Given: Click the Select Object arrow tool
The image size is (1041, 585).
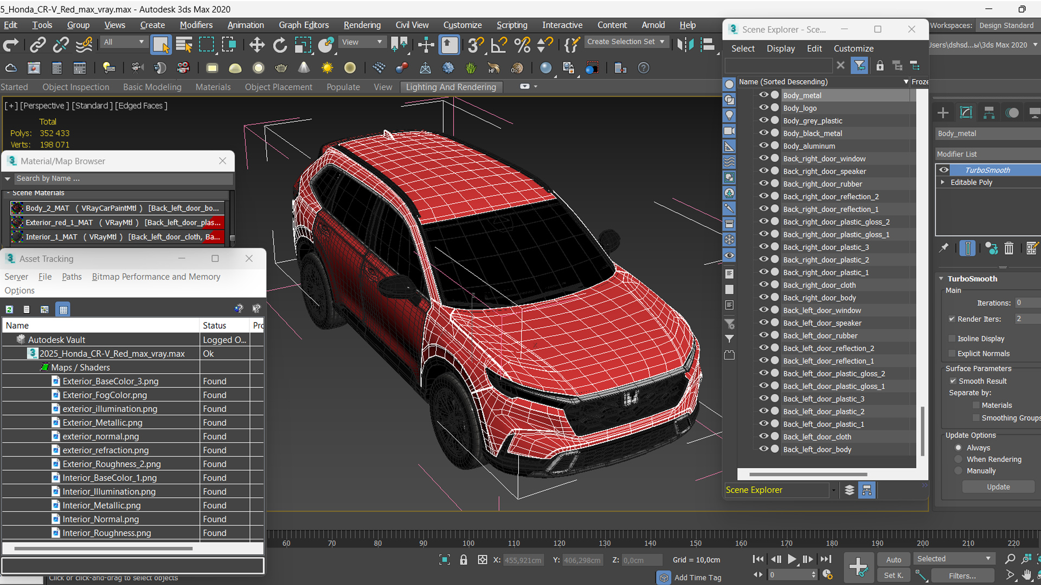Looking at the screenshot, I should pos(161,45).
